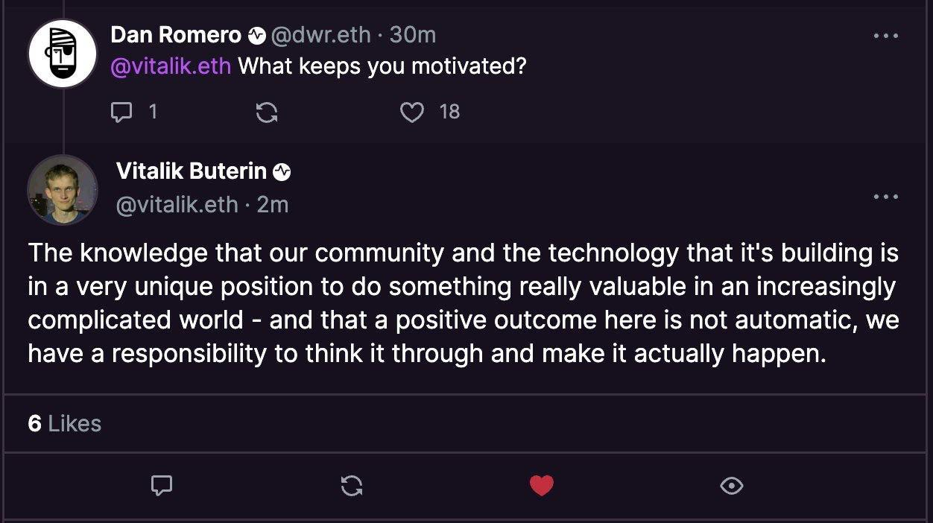Like Dan Romero's cast via the heart icon
Viewport: 933px width, 523px height.
[411, 112]
